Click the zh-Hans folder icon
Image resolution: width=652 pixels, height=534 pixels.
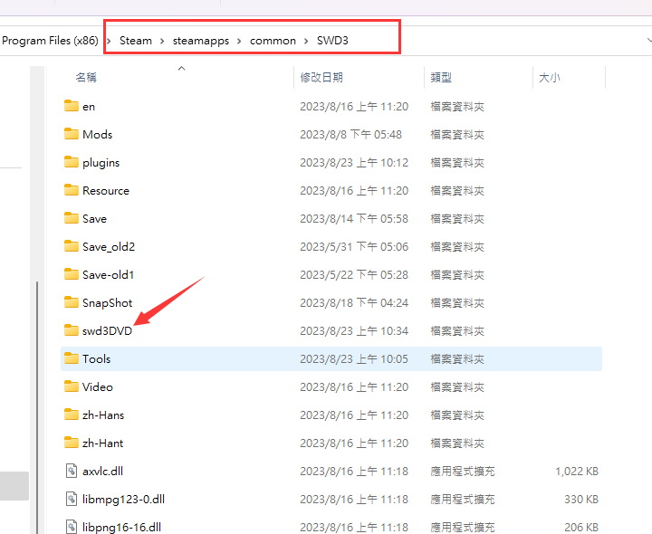[x=72, y=415]
